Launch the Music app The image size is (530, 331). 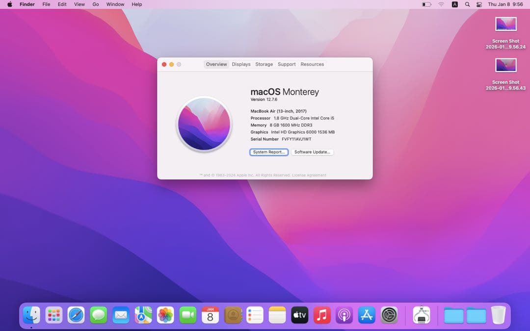click(x=322, y=315)
